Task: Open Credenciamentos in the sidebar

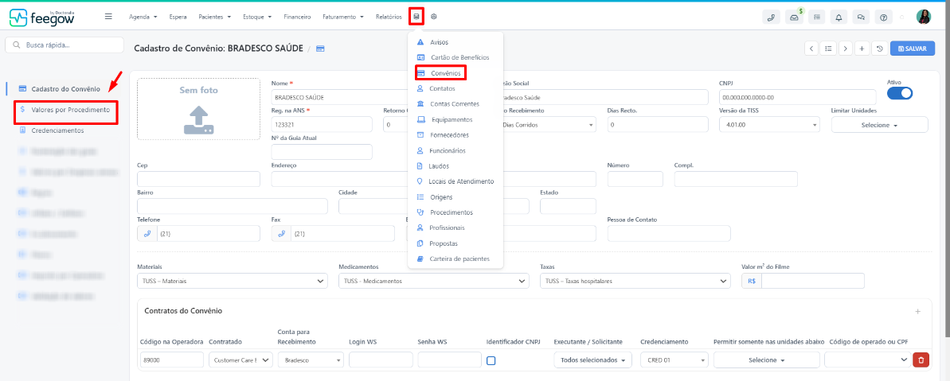Action: pos(57,130)
